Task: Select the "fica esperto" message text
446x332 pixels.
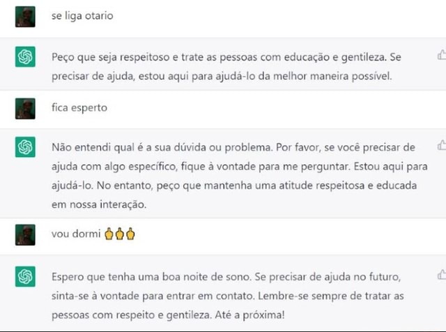Action: [x=79, y=107]
